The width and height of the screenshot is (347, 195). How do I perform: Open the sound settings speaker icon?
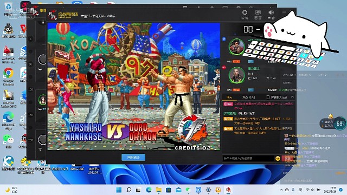271,12
